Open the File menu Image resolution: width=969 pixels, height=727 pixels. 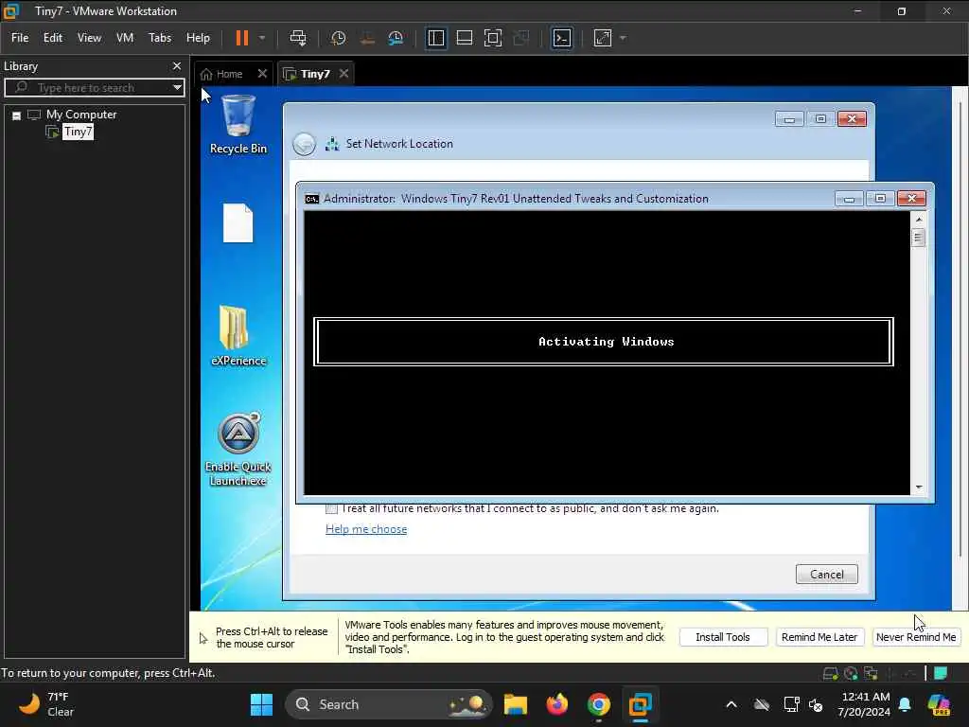coord(20,38)
